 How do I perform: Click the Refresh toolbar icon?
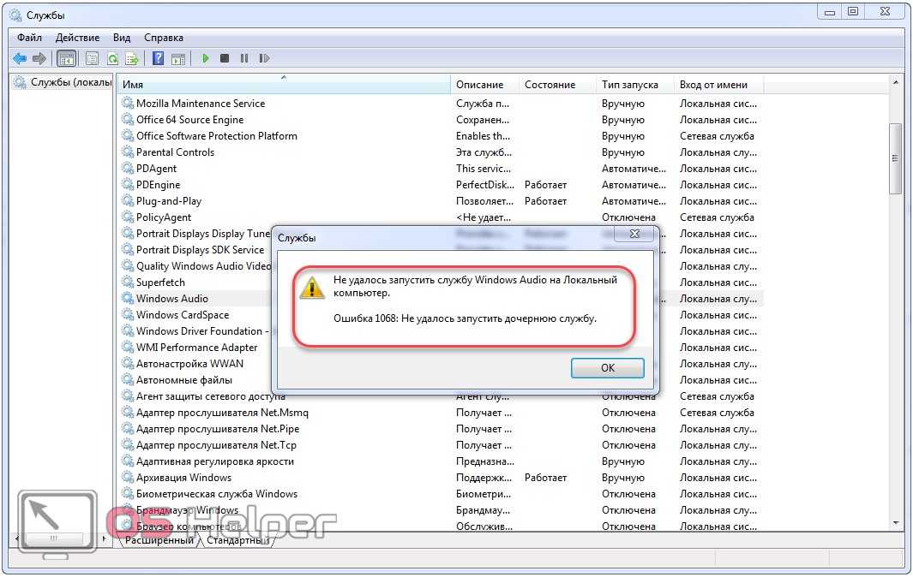click(113, 58)
